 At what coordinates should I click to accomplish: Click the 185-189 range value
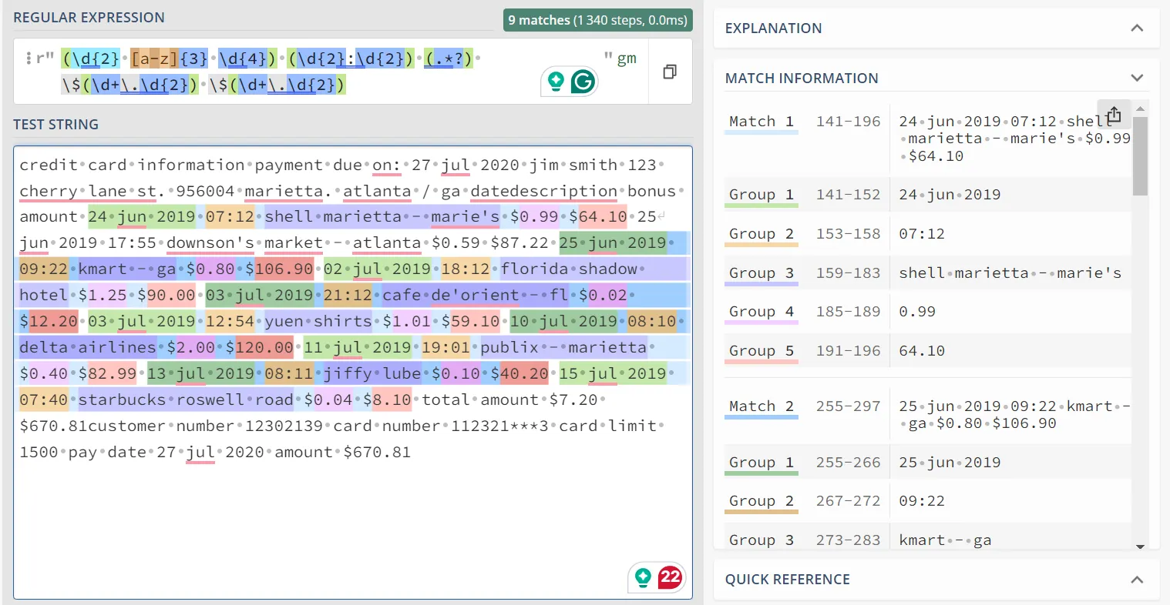(x=848, y=312)
